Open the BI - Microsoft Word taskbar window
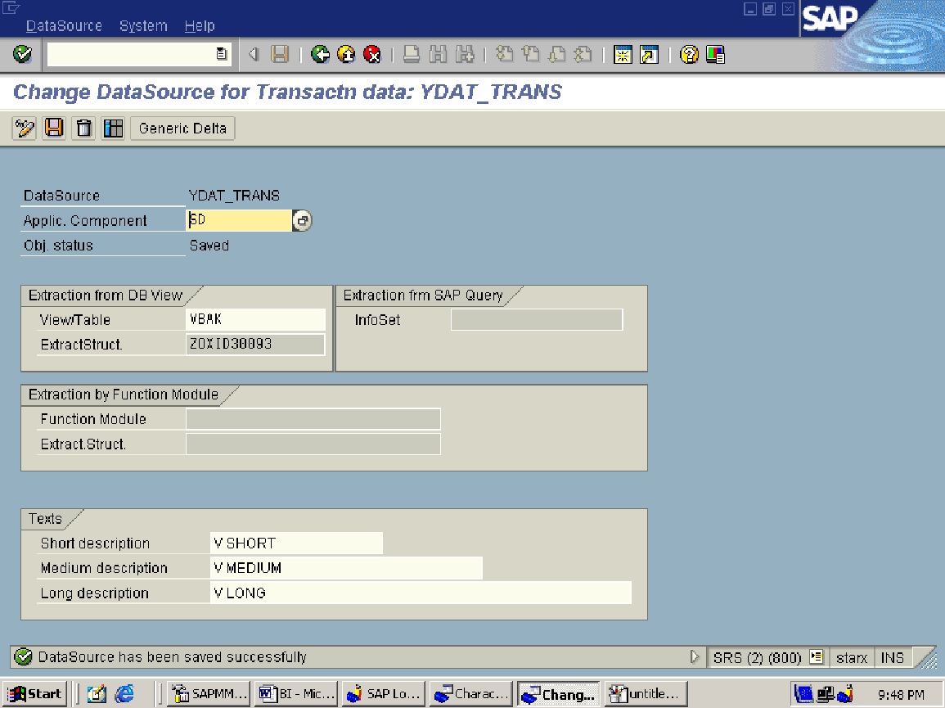The image size is (945, 708). click(x=296, y=693)
